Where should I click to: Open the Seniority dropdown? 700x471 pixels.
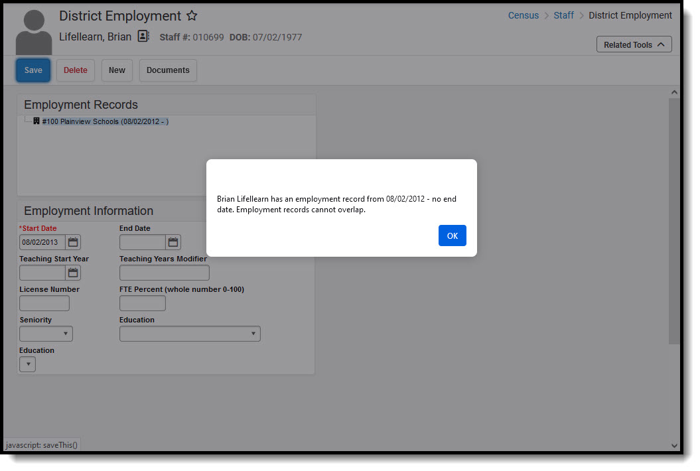click(x=46, y=334)
